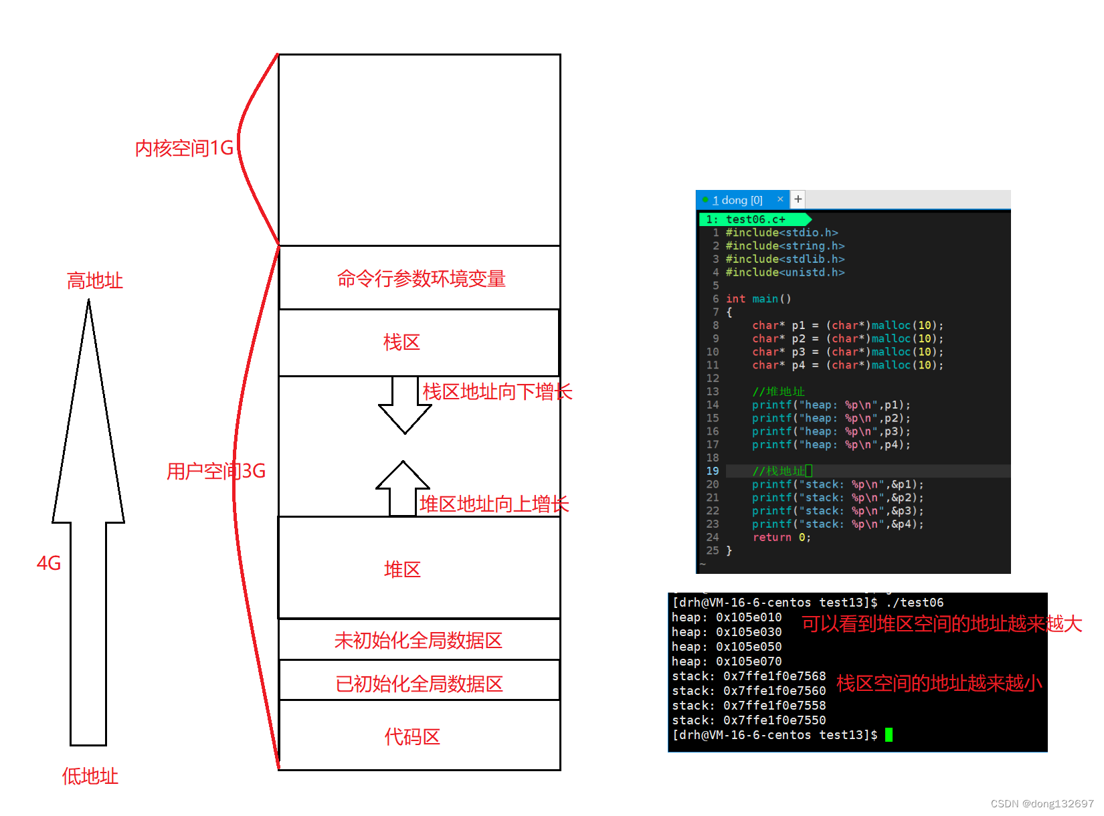Click the '栈区' memory block
Viewport: 1104px width, 816px height.
click(x=419, y=342)
